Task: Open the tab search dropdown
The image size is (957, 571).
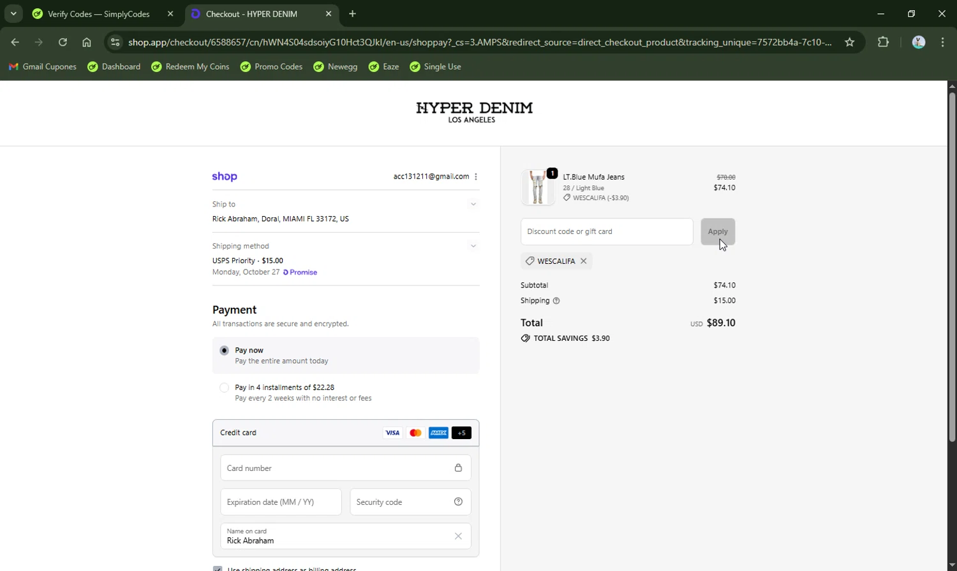Action: pyautogui.click(x=13, y=13)
